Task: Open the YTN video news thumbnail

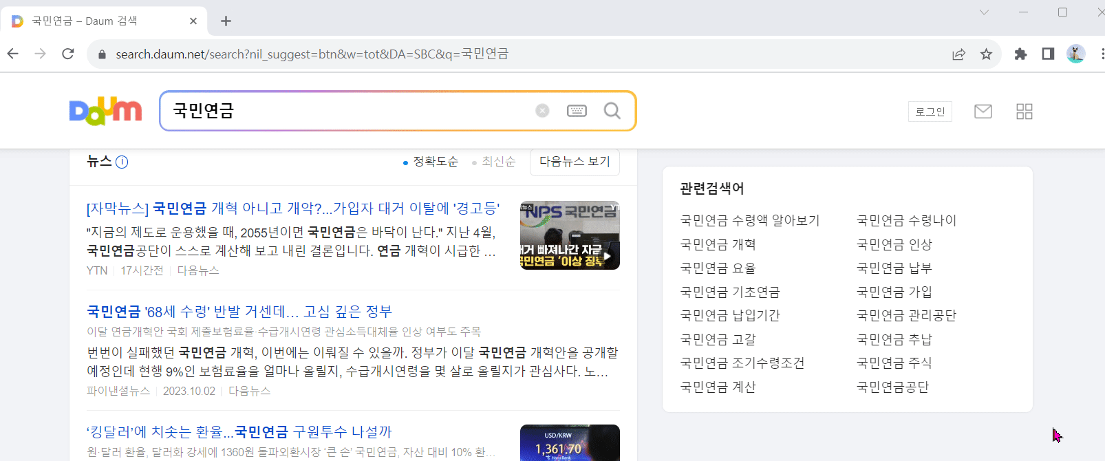Action: pos(570,235)
